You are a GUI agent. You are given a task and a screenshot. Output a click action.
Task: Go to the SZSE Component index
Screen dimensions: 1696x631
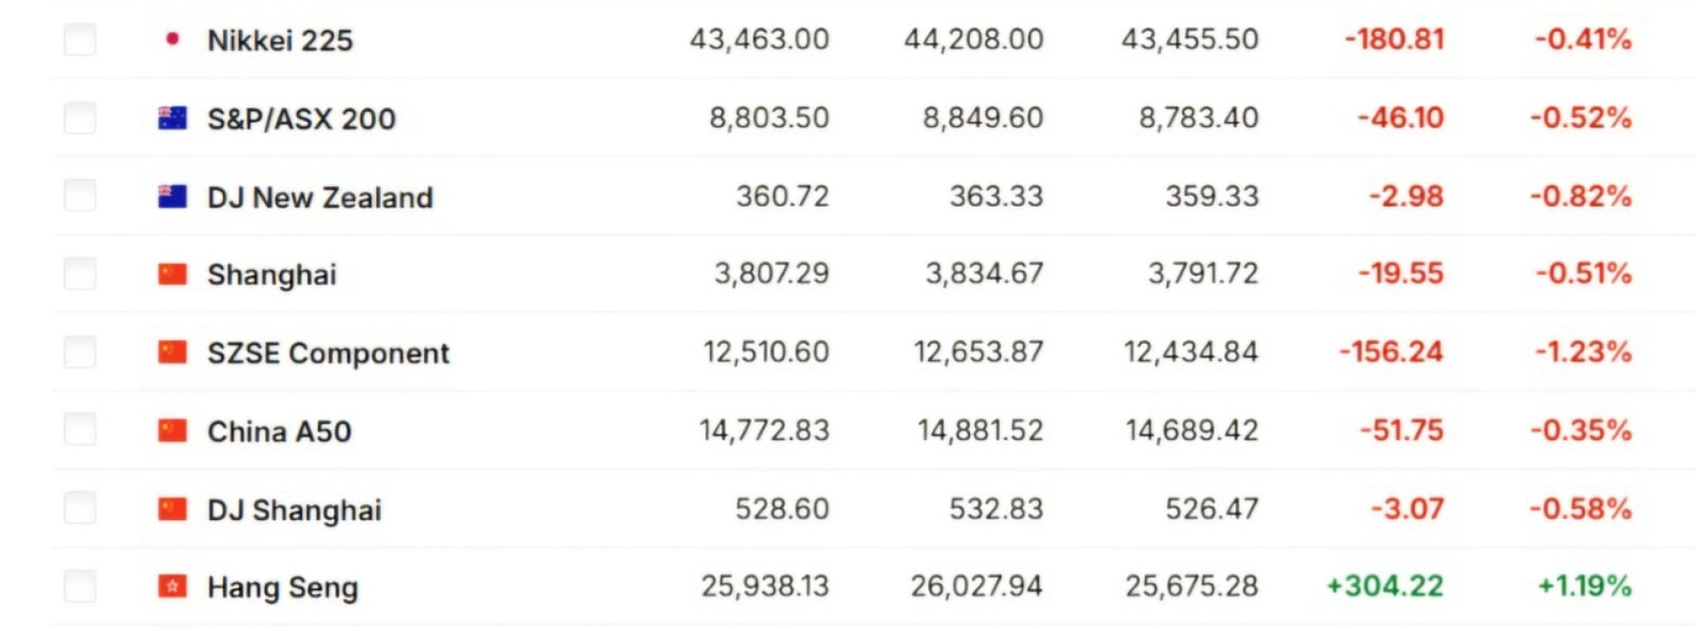click(328, 353)
